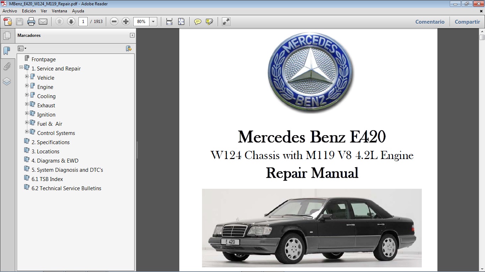Open 4. Diagrams & EWD bookmark

pyautogui.click(x=55, y=161)
